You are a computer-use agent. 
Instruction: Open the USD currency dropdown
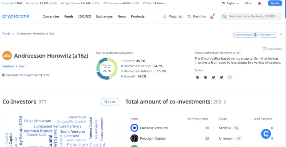pyautogui.click(x=248, y=3)
